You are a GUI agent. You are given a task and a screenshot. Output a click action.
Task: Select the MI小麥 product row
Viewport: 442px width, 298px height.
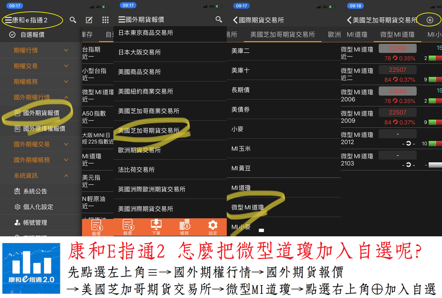click(x=284, y=227)
